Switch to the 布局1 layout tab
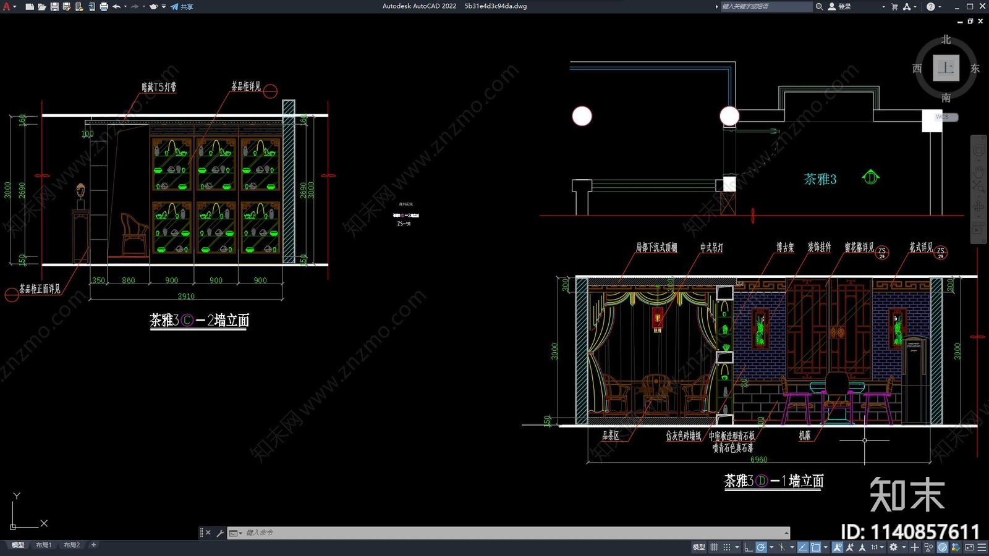This screenshot has height=556, width=989. [43, 545]
